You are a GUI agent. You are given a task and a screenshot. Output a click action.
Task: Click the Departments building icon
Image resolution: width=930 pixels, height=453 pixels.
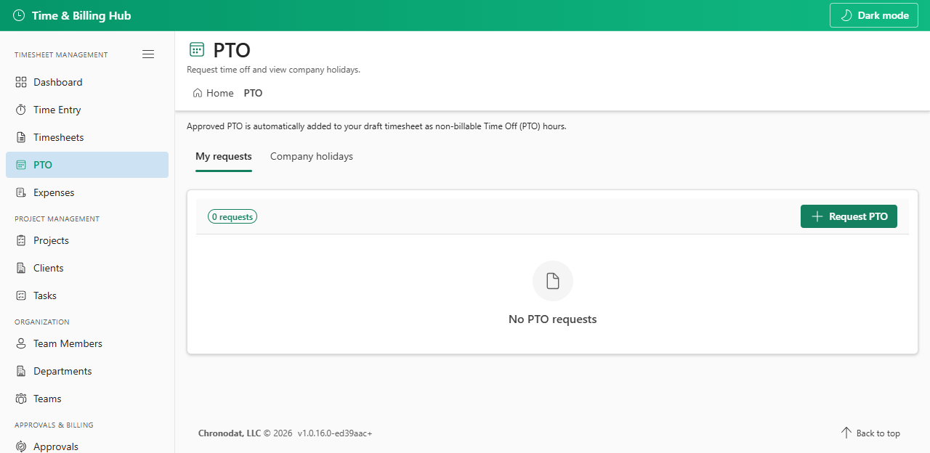click(x=21, y=371)
